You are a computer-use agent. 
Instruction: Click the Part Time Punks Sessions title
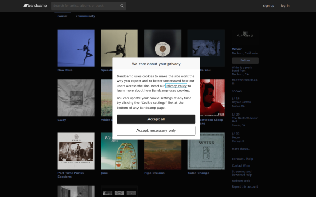pos(71,175)
